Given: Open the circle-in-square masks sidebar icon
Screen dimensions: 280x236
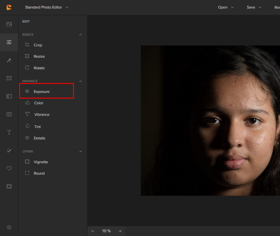Looking at the screenshot, I should tap(9, 114).
